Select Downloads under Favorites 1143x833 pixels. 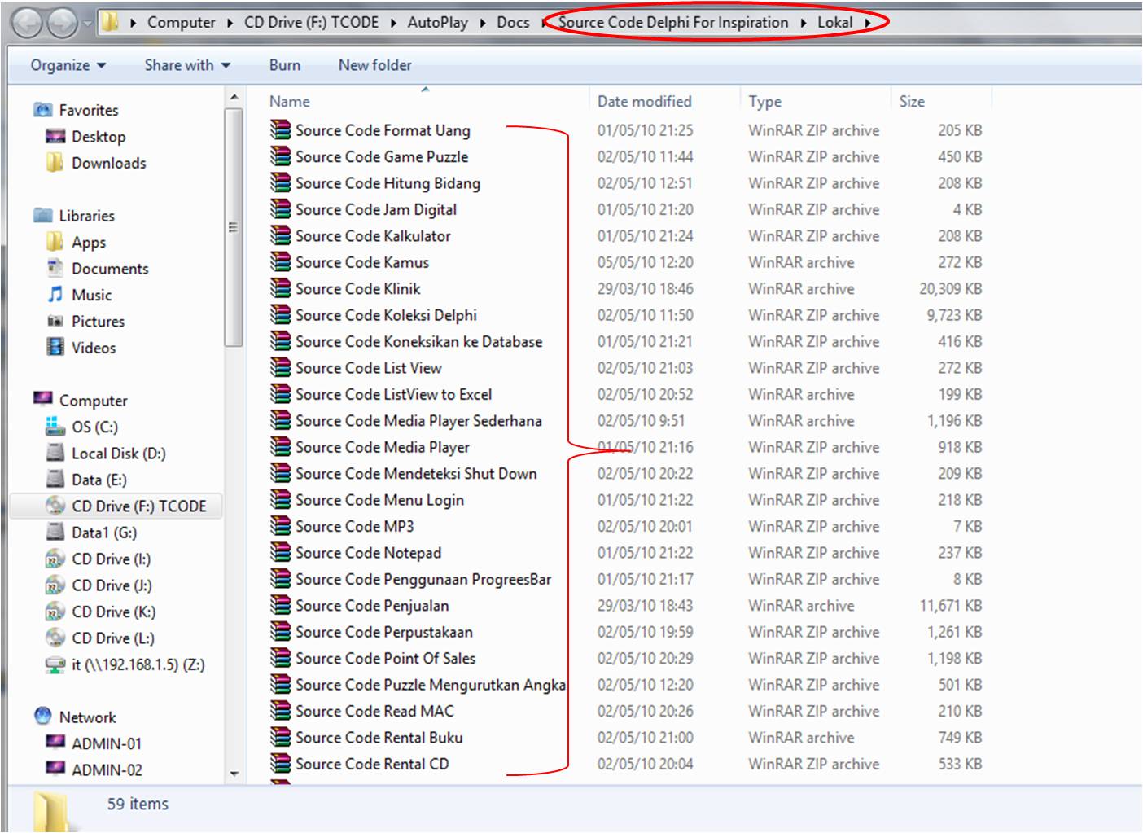coord(107,163)
